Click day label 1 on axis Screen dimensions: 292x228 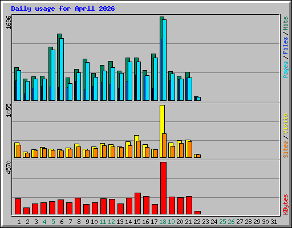click(x=19, y=222)
